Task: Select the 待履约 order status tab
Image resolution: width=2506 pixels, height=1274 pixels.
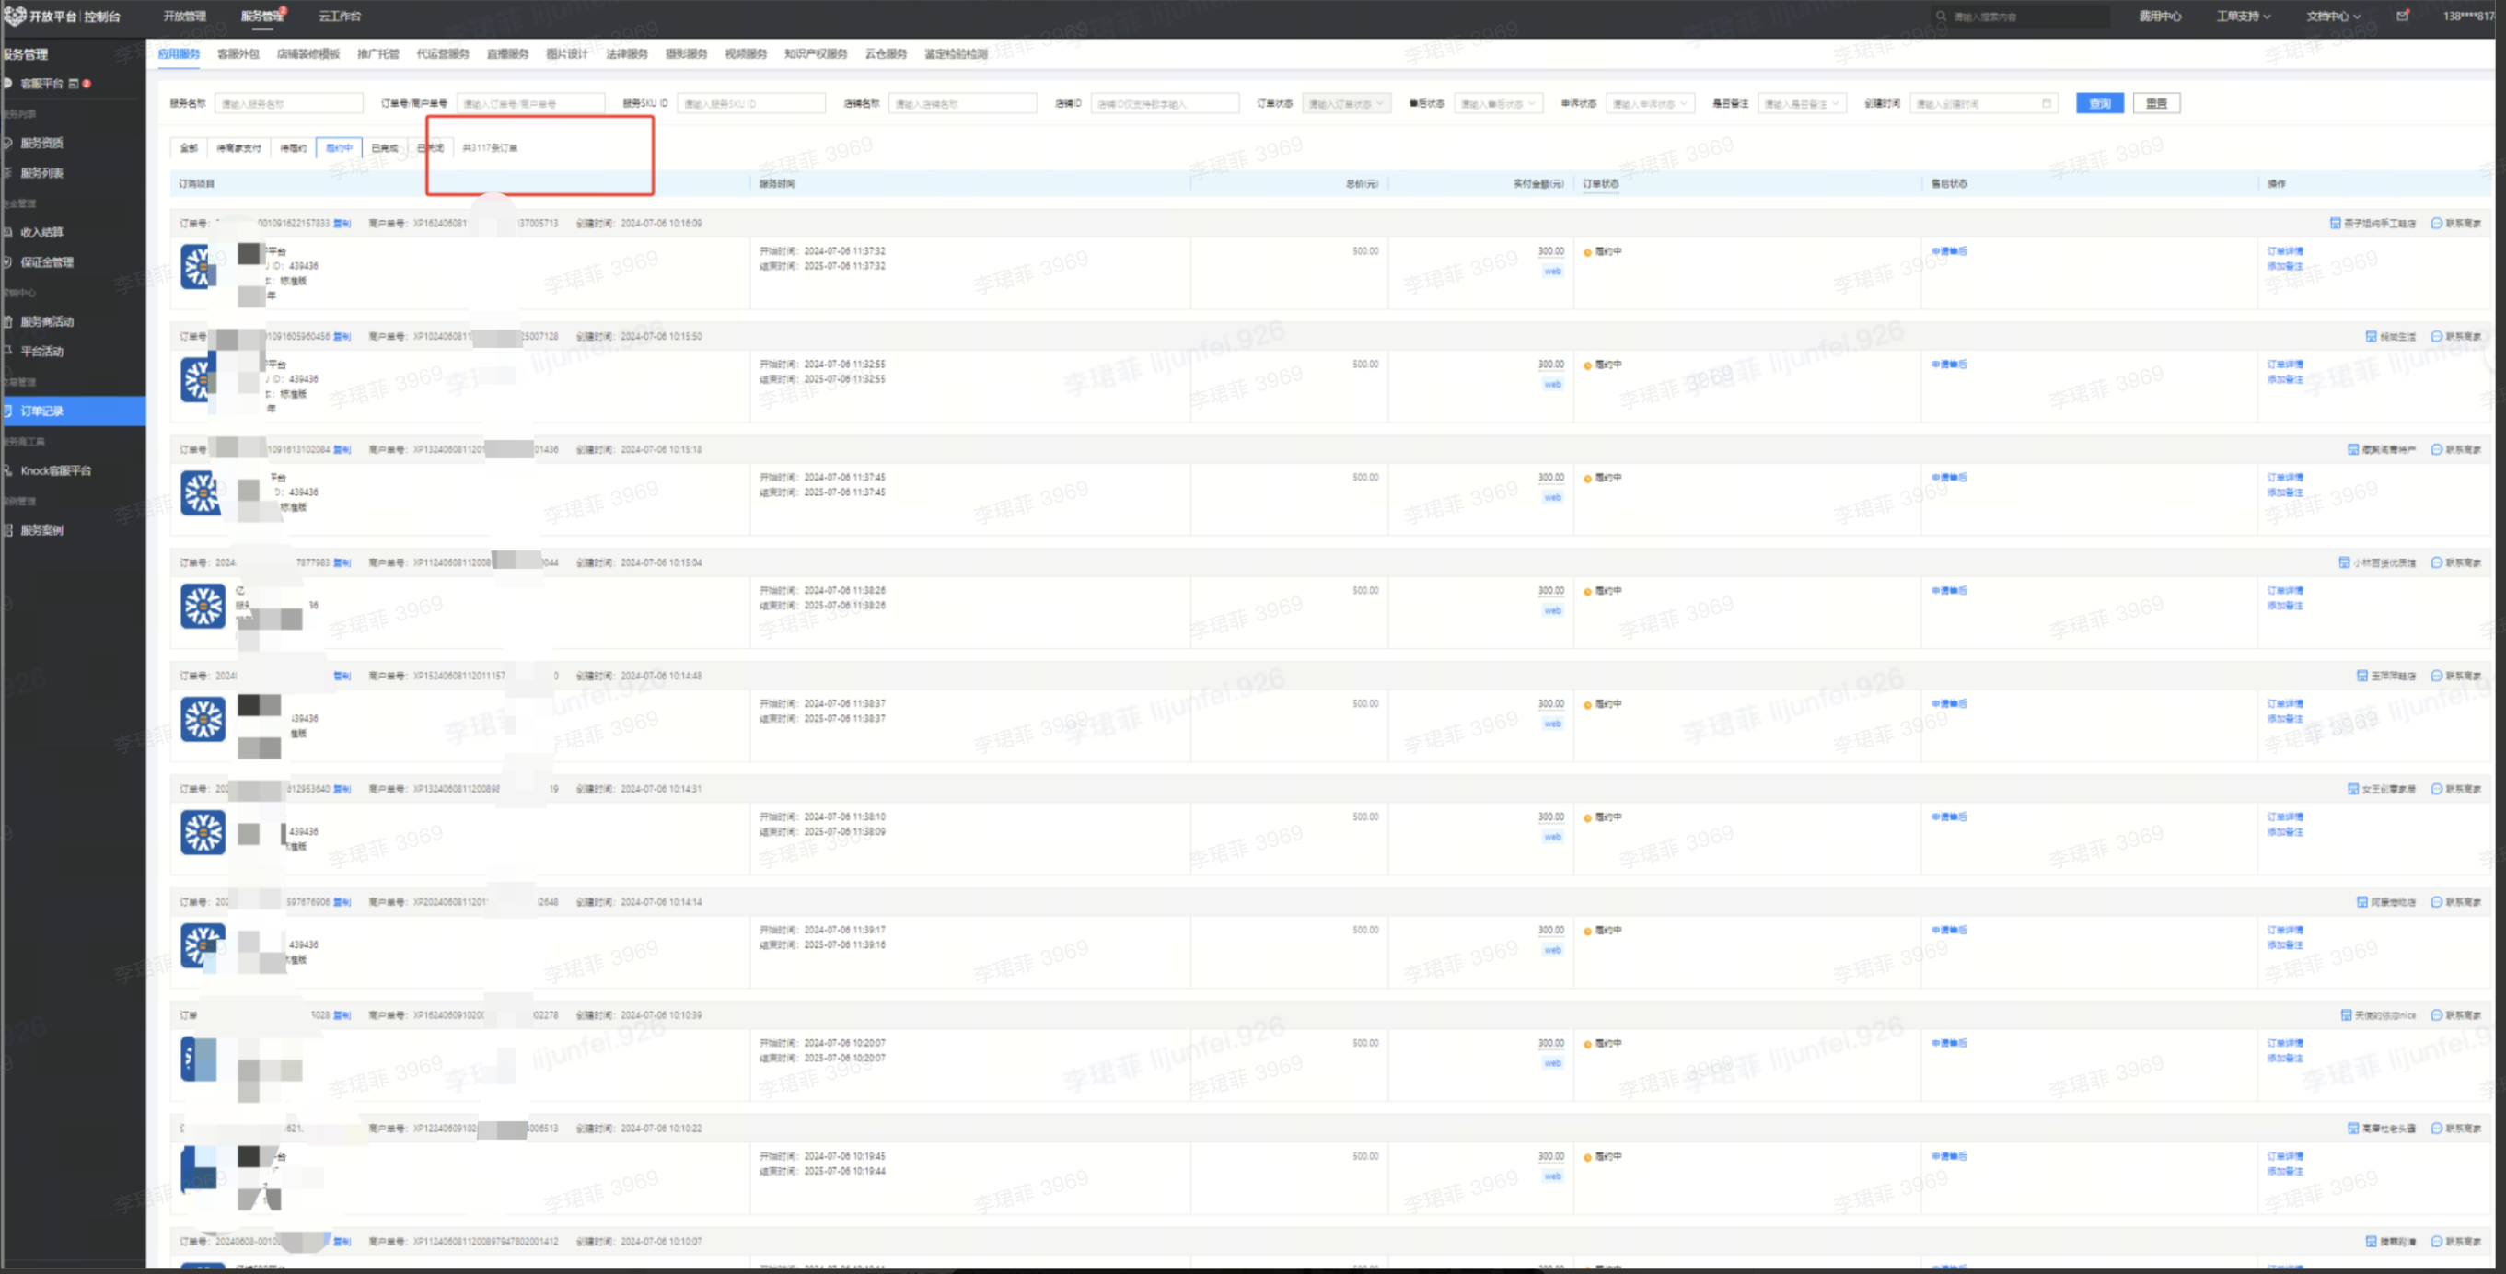Action: click(x=293, y=148)
